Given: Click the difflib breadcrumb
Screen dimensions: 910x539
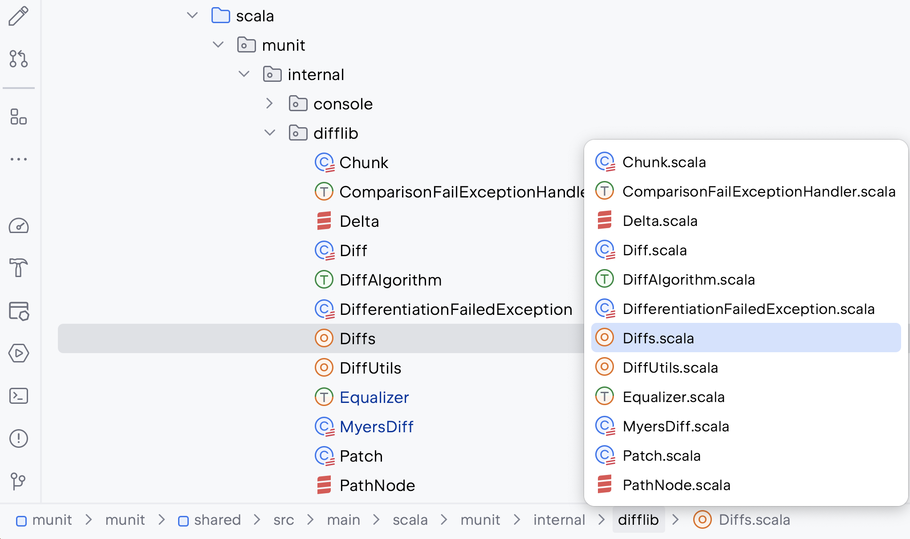Looking at the screenshot, I should tap(638, 520).
